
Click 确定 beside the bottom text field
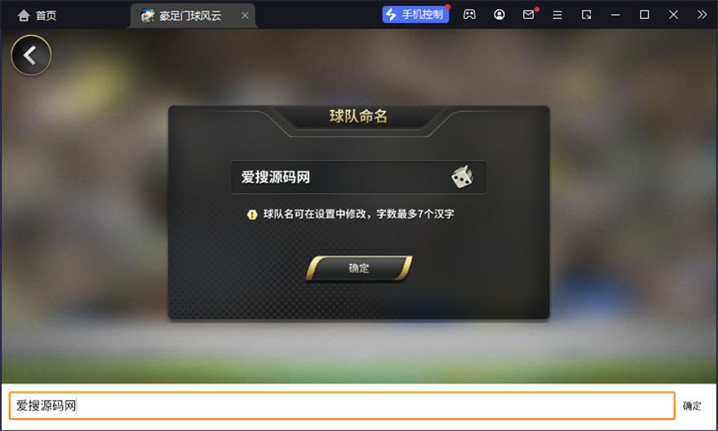click(692, 406)
